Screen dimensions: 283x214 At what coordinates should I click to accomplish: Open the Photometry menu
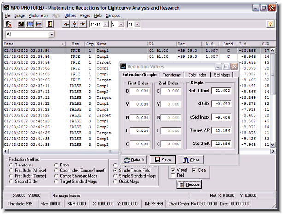click(x=38, y=16)
